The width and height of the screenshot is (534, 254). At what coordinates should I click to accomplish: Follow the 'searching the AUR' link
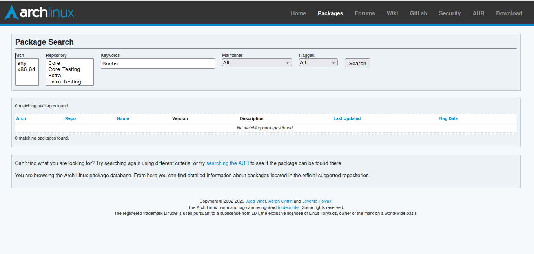click(x=228, y=163)
